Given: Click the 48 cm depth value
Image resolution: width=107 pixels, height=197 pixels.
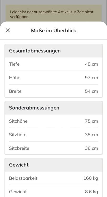Looking at the screenshot, I should coord(91,64).
